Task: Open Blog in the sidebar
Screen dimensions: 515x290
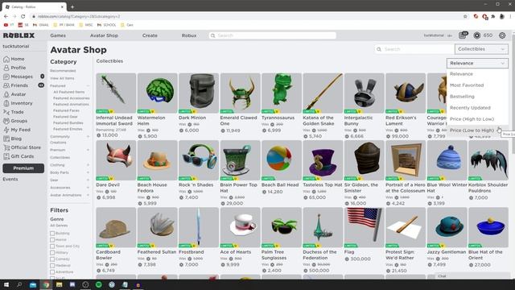Action: tap(12, 139)
